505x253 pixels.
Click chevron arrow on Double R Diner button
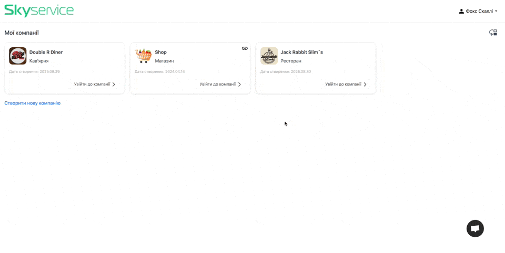(114, 84)
